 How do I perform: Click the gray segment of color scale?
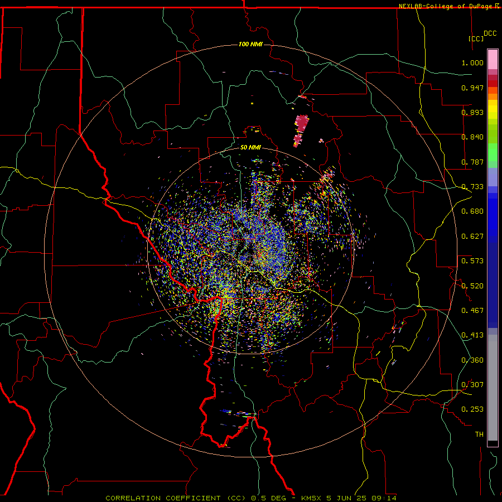click(493, 388)
